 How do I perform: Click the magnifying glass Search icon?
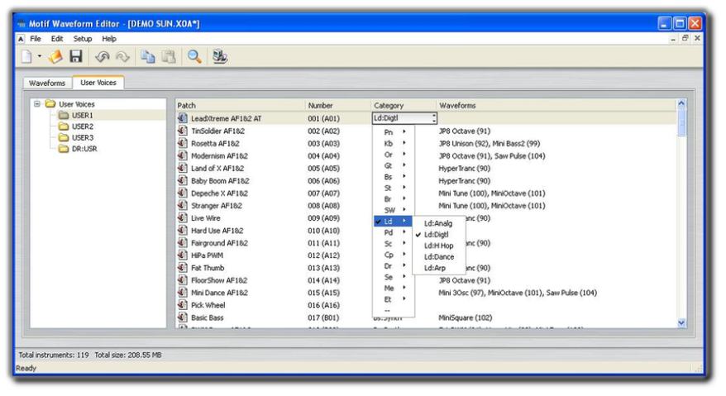[194, 57]
